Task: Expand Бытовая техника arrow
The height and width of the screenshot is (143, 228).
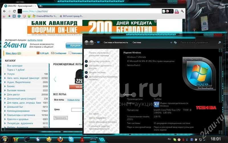Action: pyautogui.click(x=5, y=90)
